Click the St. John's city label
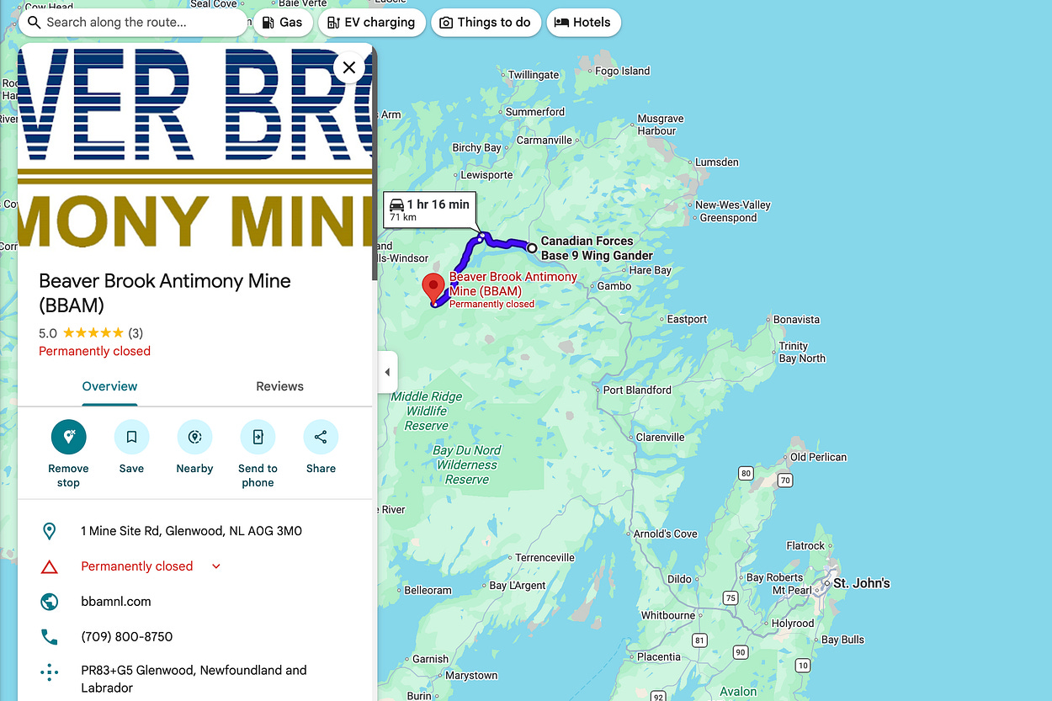 coord(862,583)
